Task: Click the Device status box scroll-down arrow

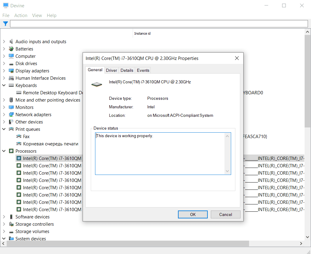Action: 227,171
